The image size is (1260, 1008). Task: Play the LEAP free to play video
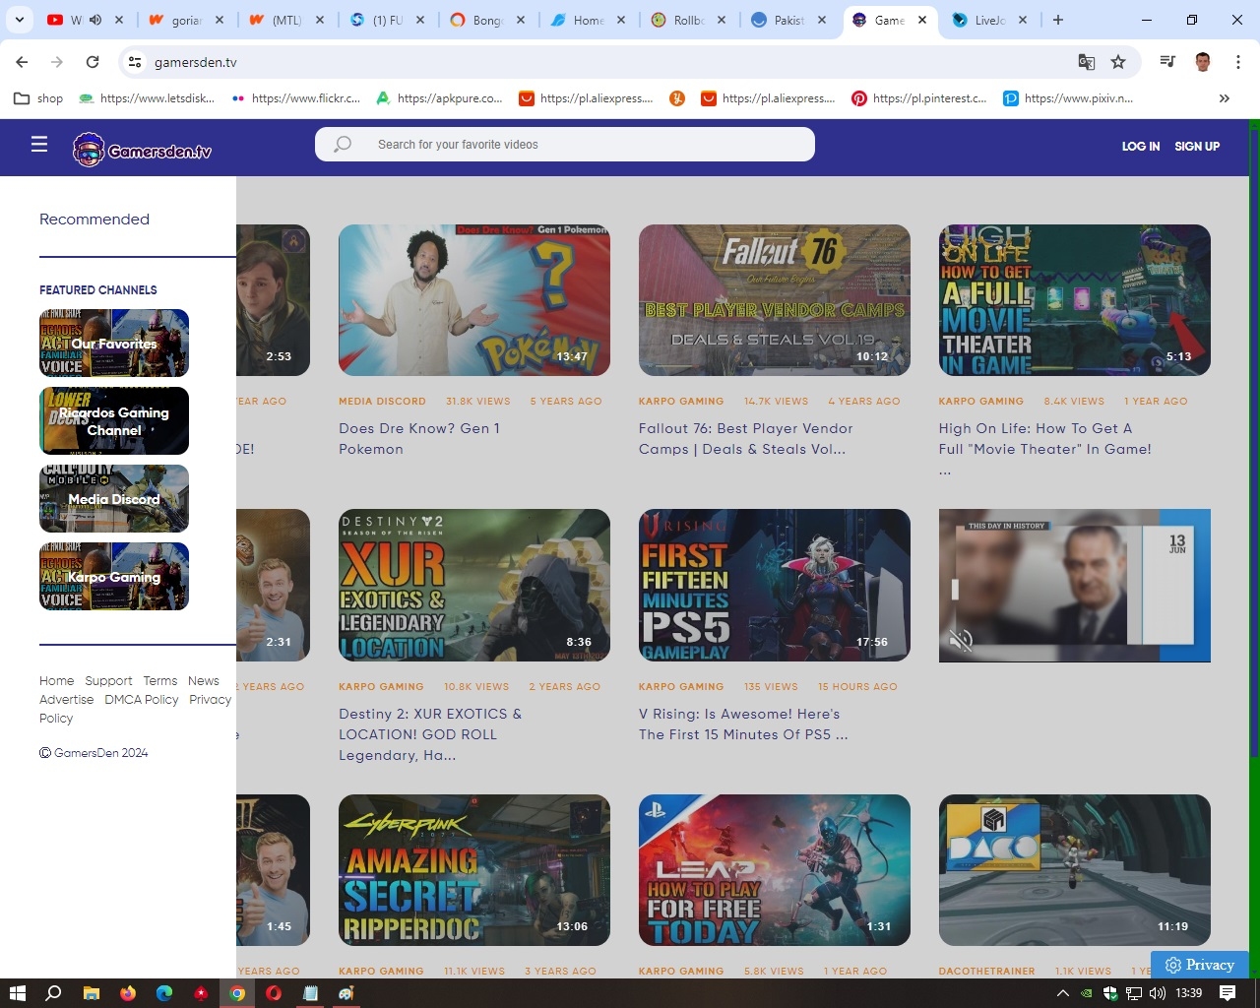tap(775, 870)
